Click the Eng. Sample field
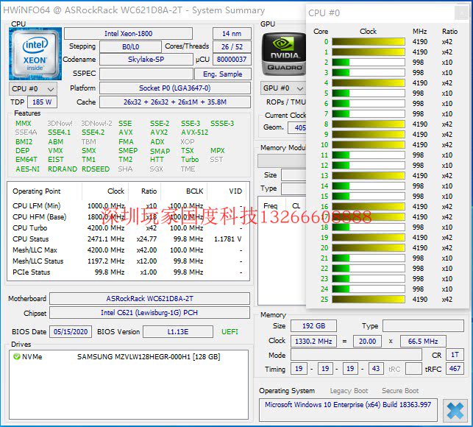This screenshot has height=427, width=473. [223, 74]
